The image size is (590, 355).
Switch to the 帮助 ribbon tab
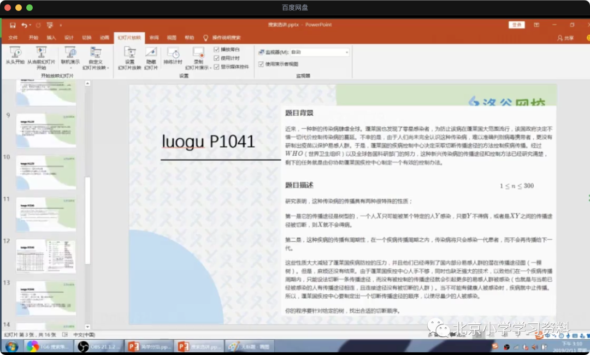189,38
